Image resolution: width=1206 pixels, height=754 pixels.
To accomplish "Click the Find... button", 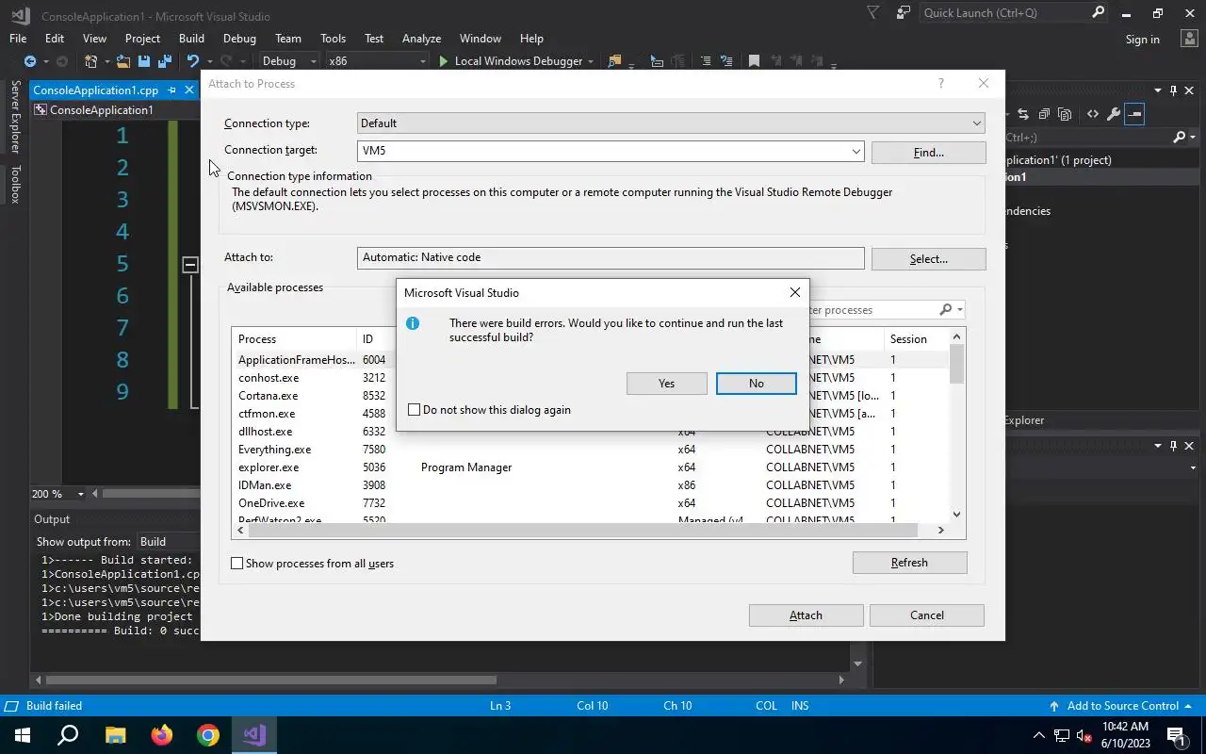I will tap(928, 152).
